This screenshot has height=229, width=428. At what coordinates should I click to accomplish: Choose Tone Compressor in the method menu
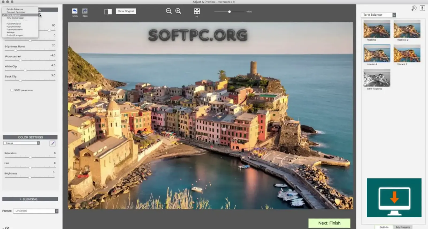point(15,18)
